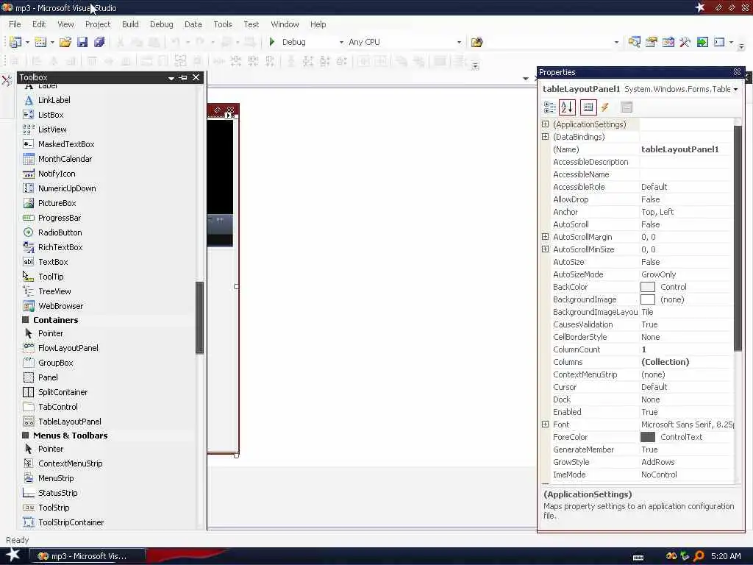Close the Toolbox panel
This screenshot has width=753, height=565.
pyautogui.click(x=196, y=77)
